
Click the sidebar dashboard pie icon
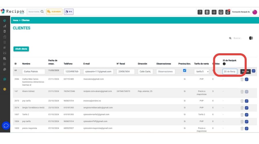(x=5, y=21)
